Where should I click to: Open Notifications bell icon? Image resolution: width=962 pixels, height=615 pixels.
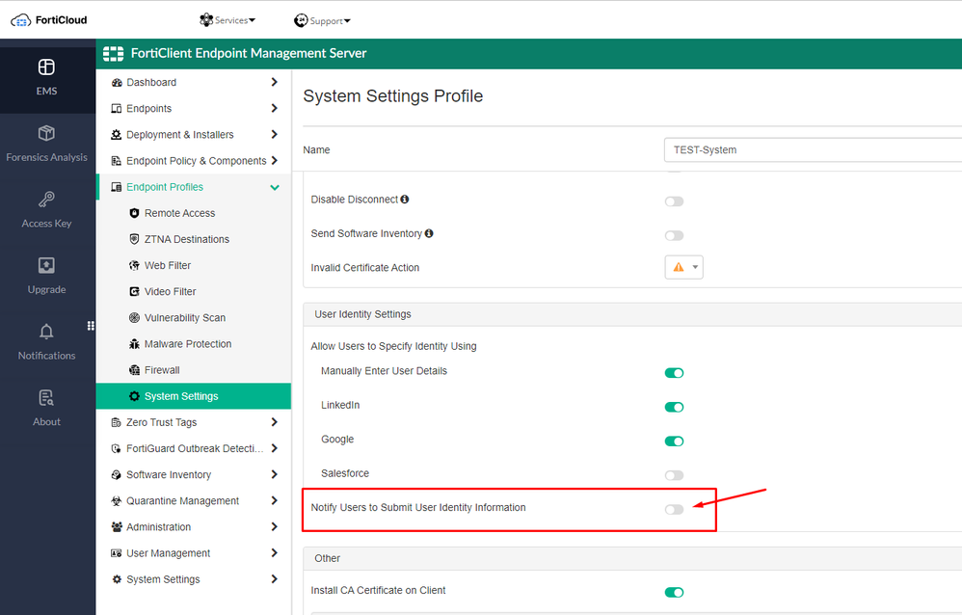[46, 332]
